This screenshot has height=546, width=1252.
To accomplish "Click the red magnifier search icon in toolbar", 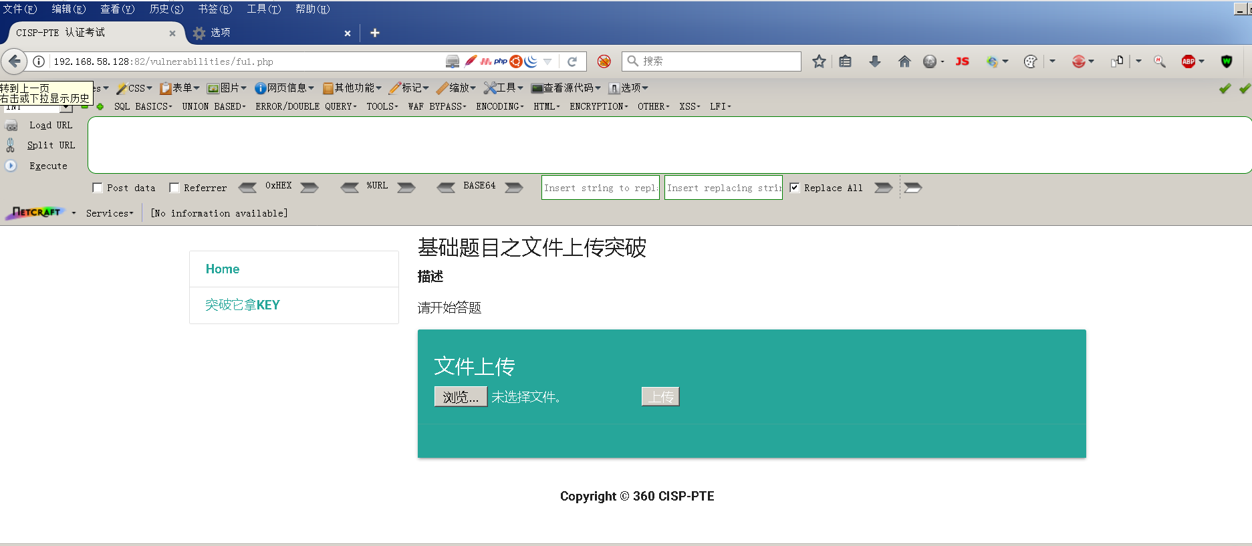I will (x=1160, y=61).
